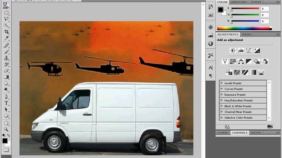The height and width of the screenshot is (158, 282).
Task: Select the Elliptical Marquee tool
Action: (x=6, y=13)
